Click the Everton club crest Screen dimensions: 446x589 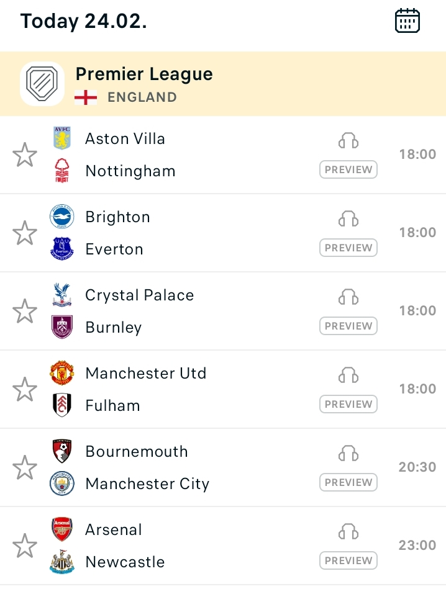(61, 249)
